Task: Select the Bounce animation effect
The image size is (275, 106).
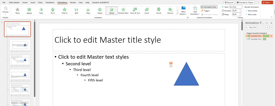Action: [x=170, y=10]
